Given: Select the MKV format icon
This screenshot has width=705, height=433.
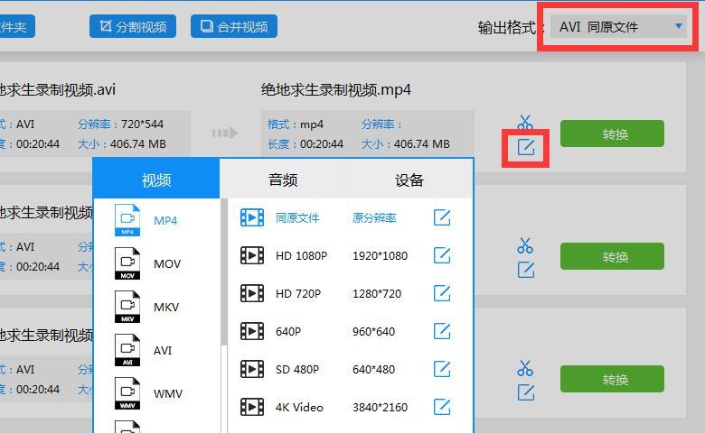Looking at the screenshot, I should click(x=127, y=307).
